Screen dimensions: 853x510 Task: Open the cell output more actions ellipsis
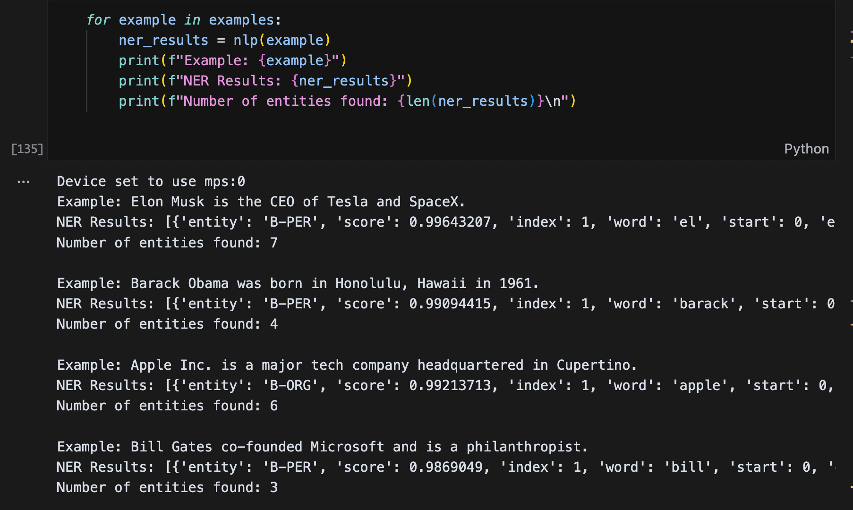click(x=23, y=182)
